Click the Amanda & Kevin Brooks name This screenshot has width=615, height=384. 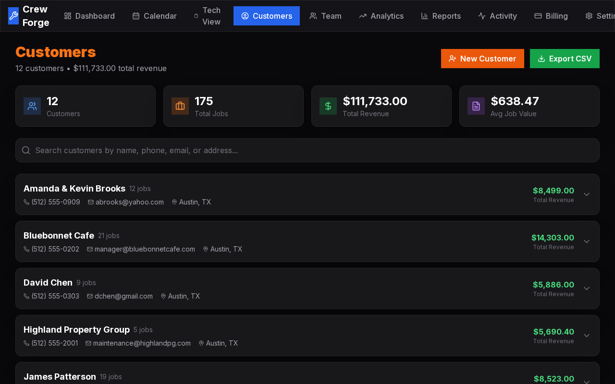click(x=74, y=189)
